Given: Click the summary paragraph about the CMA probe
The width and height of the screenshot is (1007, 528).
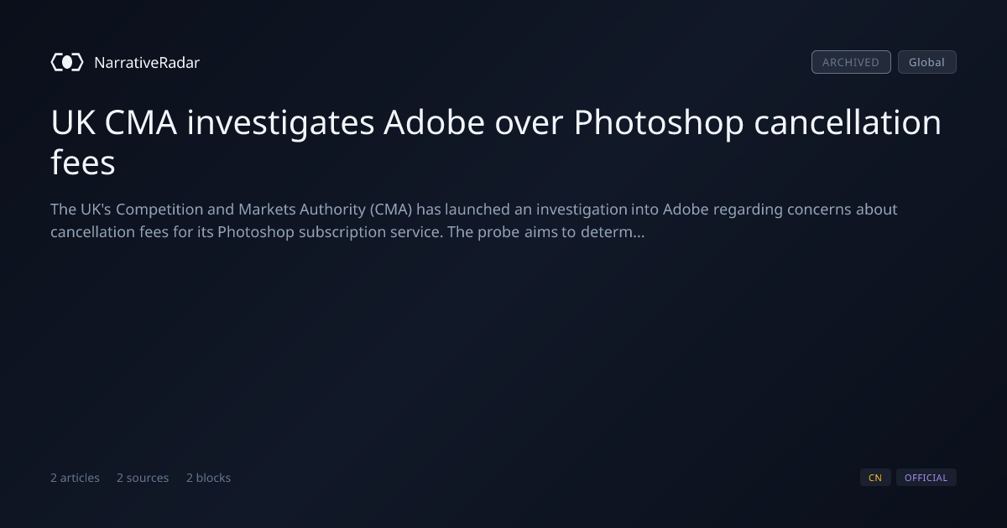Looking at the screenshot, I should 474,220.
